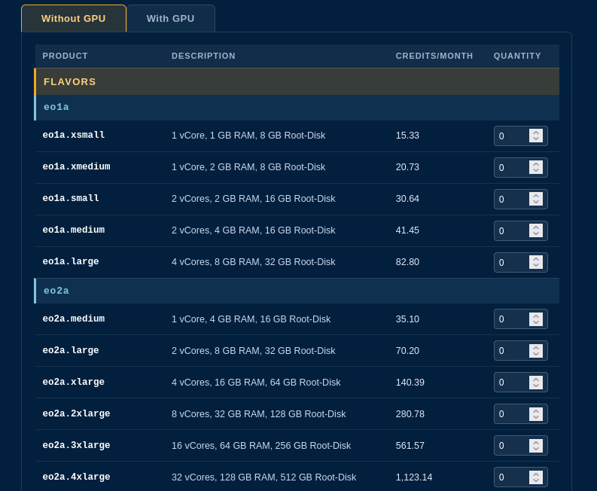Decrease eo2a.4xlarge quantity with down arrow
The image size is (597, 491).
[x=536, y=480]
